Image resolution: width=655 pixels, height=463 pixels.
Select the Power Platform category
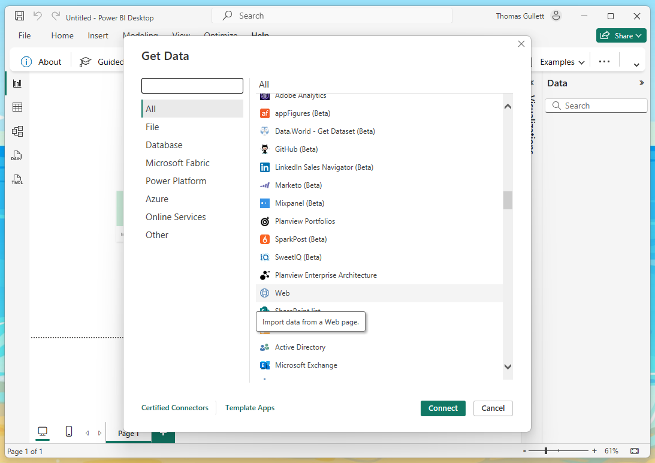pos(192,181)
